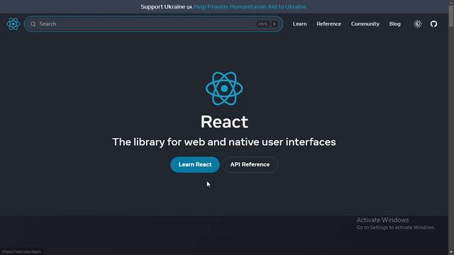Open the Reference navigation item

click(x=328, y=24)
